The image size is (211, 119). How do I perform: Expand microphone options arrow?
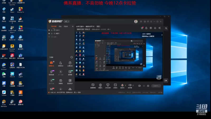click(126, 85)
